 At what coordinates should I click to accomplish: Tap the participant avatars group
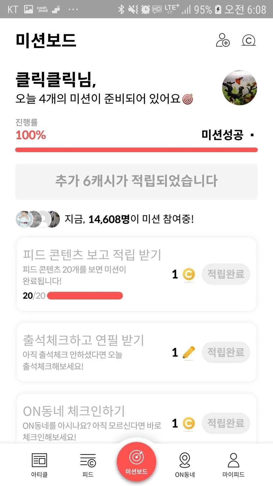38,219
